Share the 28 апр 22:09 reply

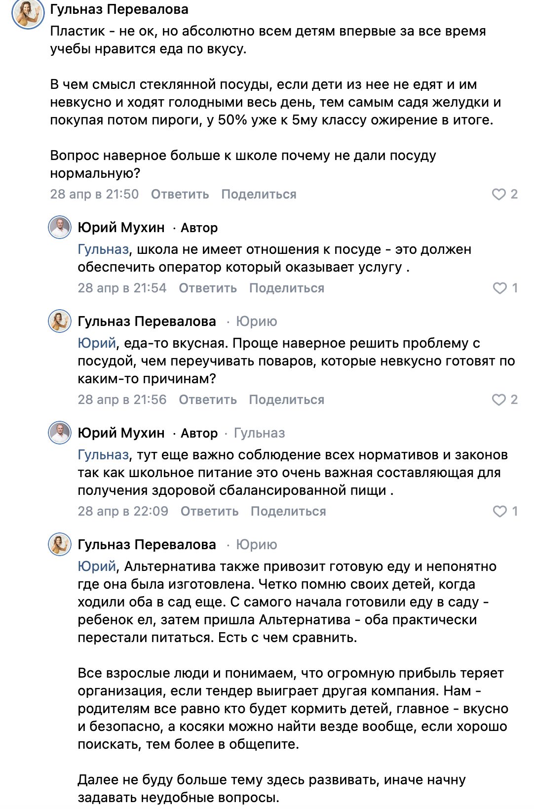tap(288, 511)
